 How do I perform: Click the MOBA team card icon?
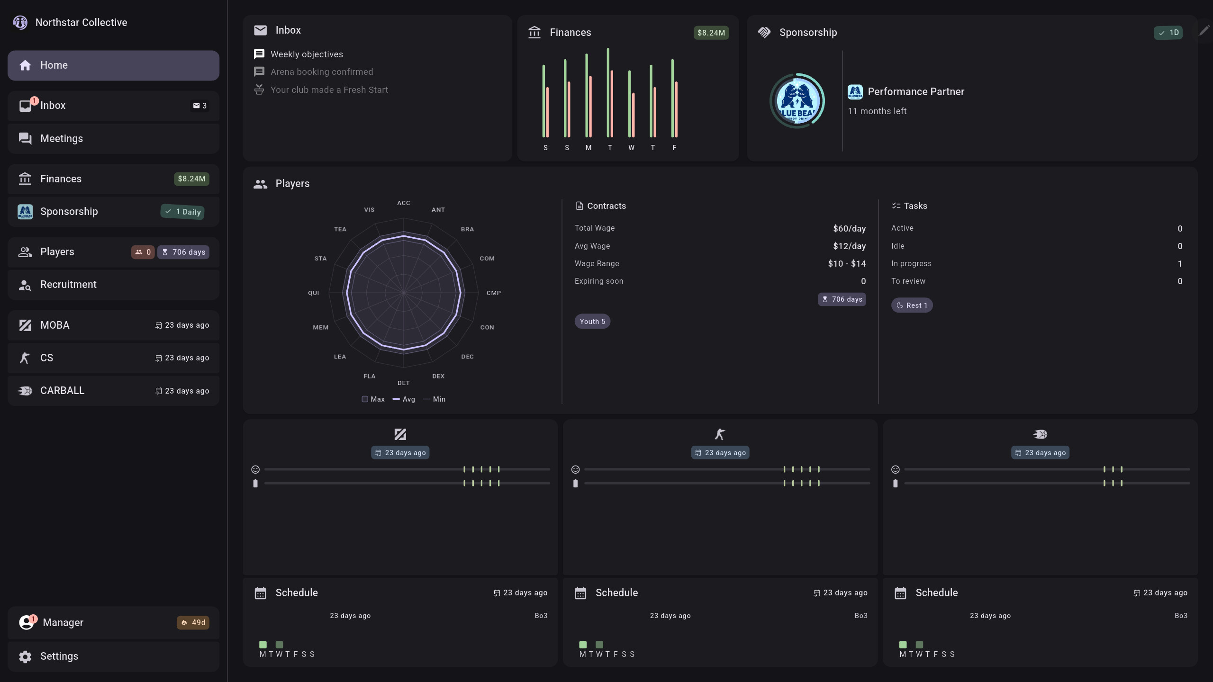(x=400, y=434)
